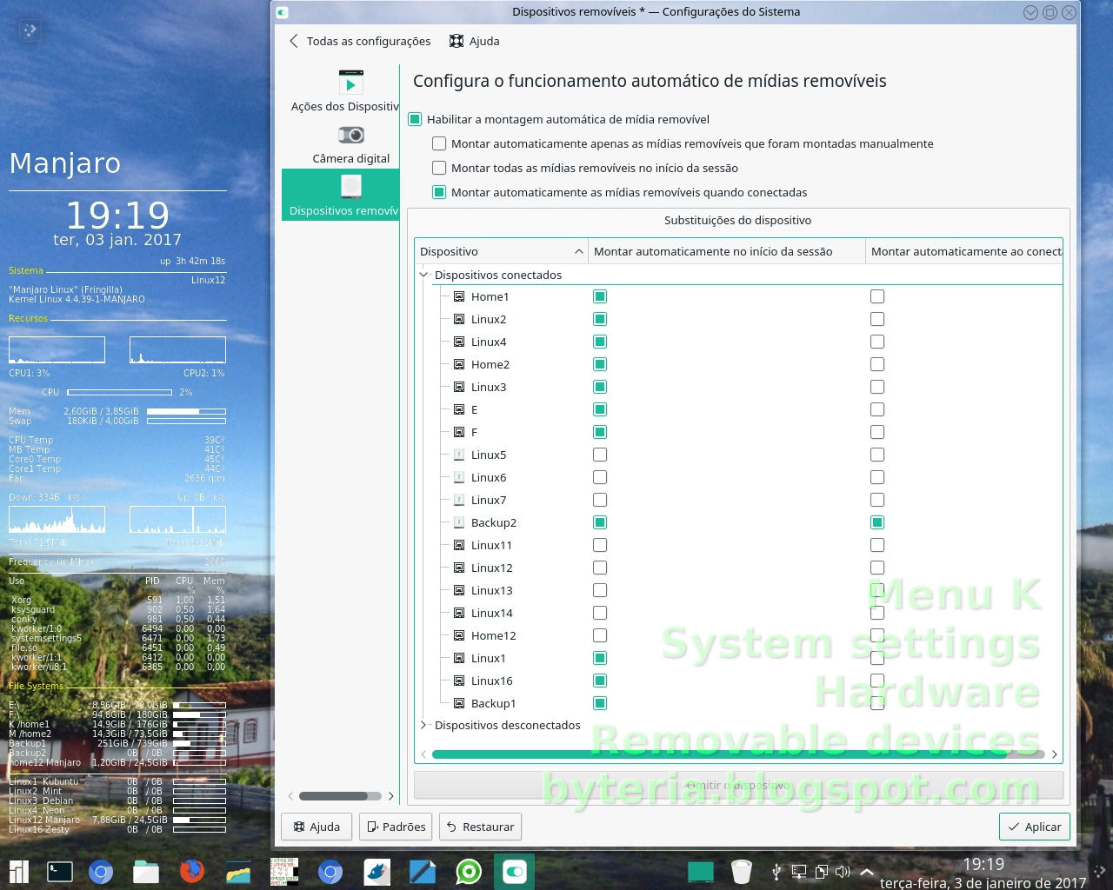The width and height of the screenshot is (1113, 890).
Task: Click the volume icon in the system tray
Action: tap(843, 871)
